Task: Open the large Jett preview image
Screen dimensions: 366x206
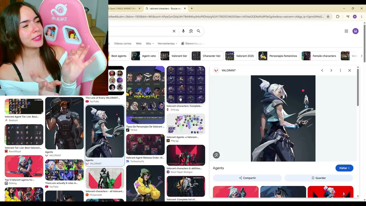Action: 283,118
